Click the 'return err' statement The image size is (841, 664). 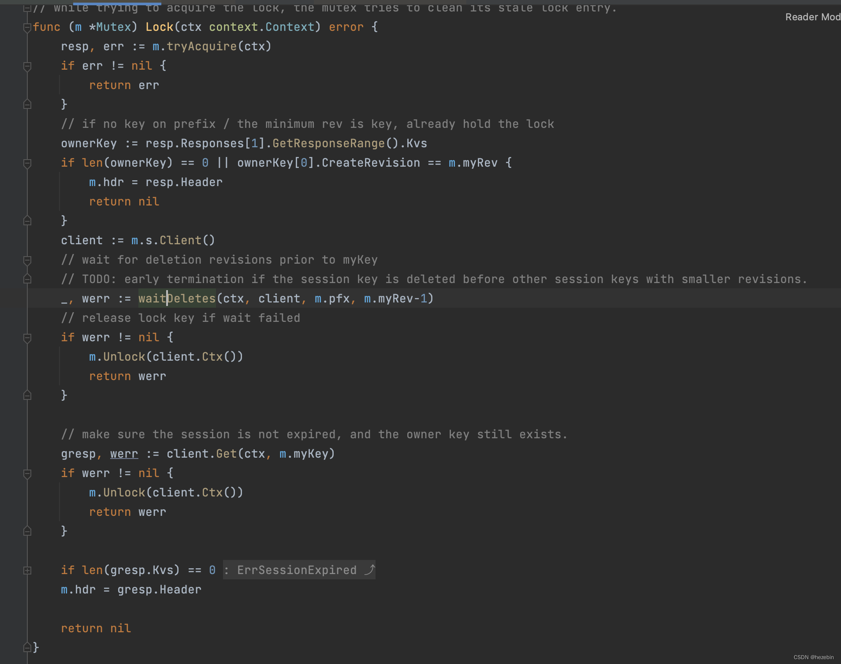124,85
